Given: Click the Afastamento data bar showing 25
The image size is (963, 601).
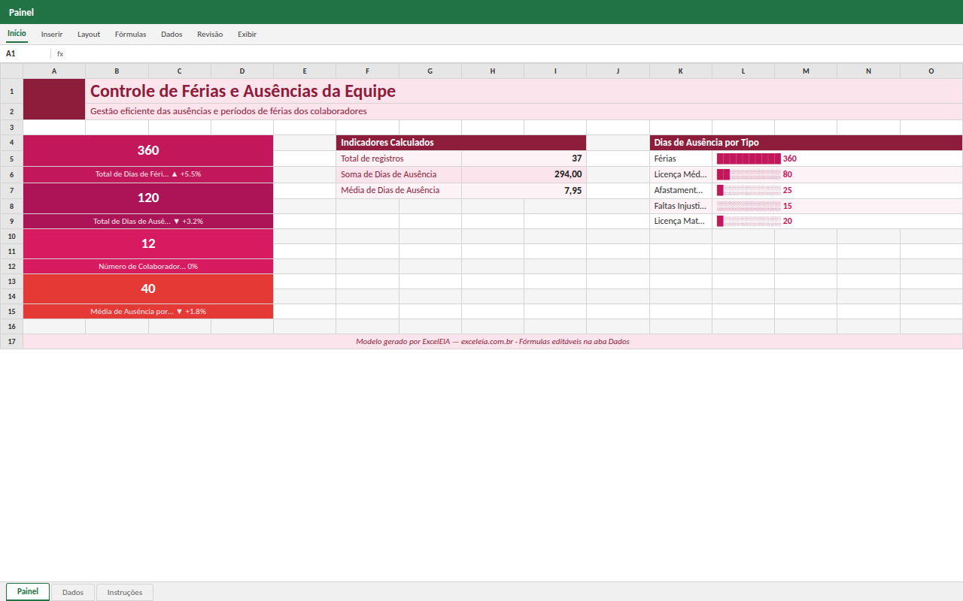Looking at the screenshot, I should point(837,191).
